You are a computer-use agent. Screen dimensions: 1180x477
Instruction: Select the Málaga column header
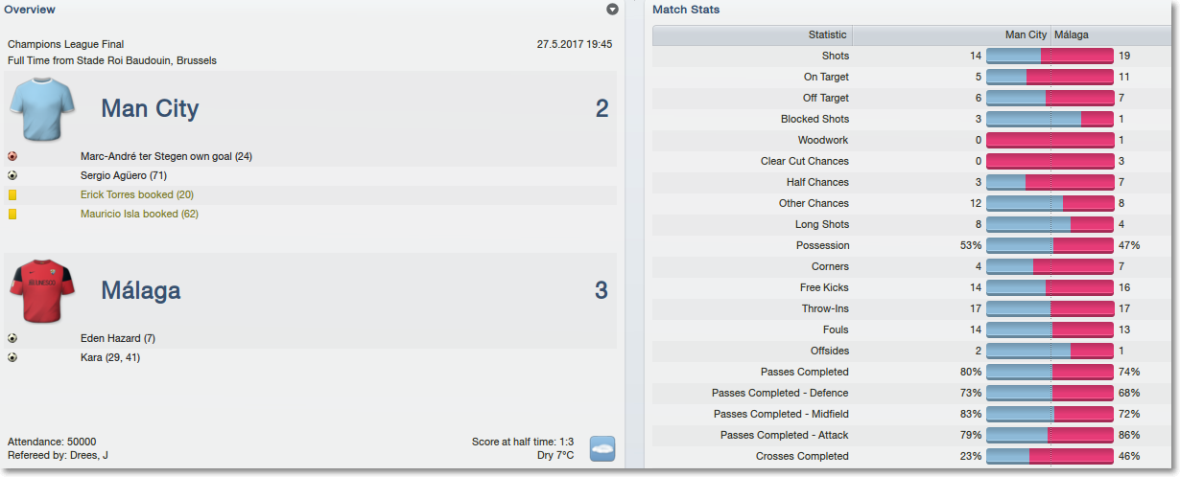tap(1110, 35)
